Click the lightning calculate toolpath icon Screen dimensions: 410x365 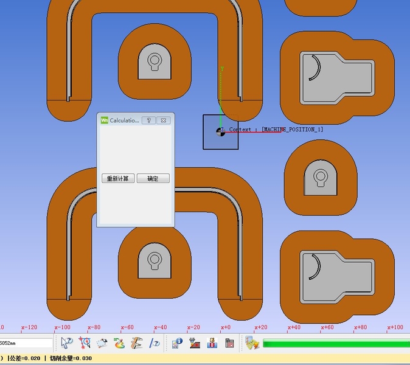[252, 344]
